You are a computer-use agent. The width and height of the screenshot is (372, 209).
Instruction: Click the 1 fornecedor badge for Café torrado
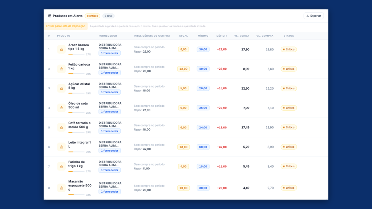point(110,131)
